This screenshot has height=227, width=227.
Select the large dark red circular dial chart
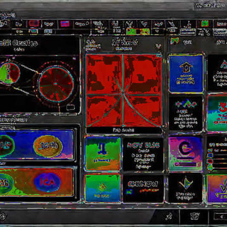point(56,84)
